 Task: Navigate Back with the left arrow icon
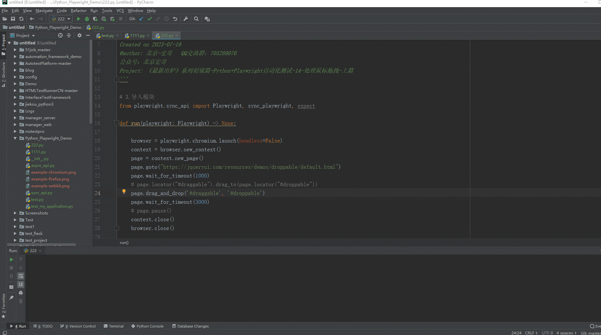[x=32, y=19]
